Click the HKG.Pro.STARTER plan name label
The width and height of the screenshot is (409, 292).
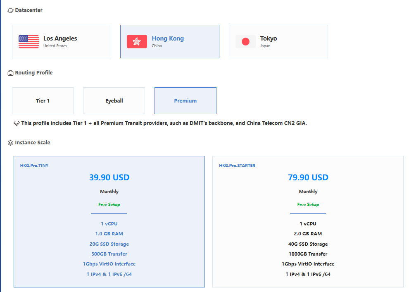(237, 165)
